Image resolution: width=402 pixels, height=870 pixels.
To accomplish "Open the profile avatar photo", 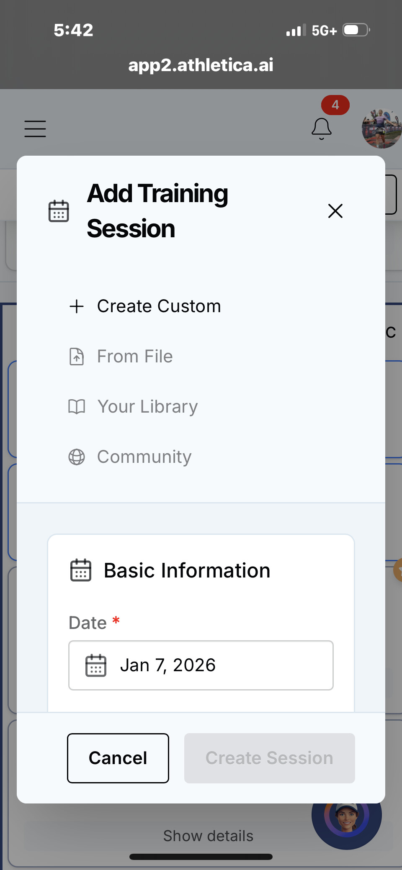I will pyautogui.click(x=381, y=128).
